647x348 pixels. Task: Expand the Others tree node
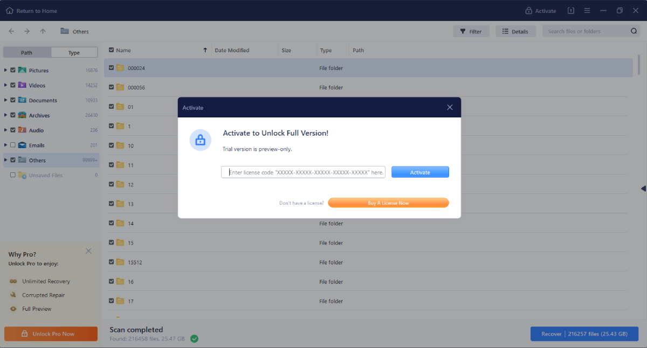pyautogui.click(x=6, y=160)
